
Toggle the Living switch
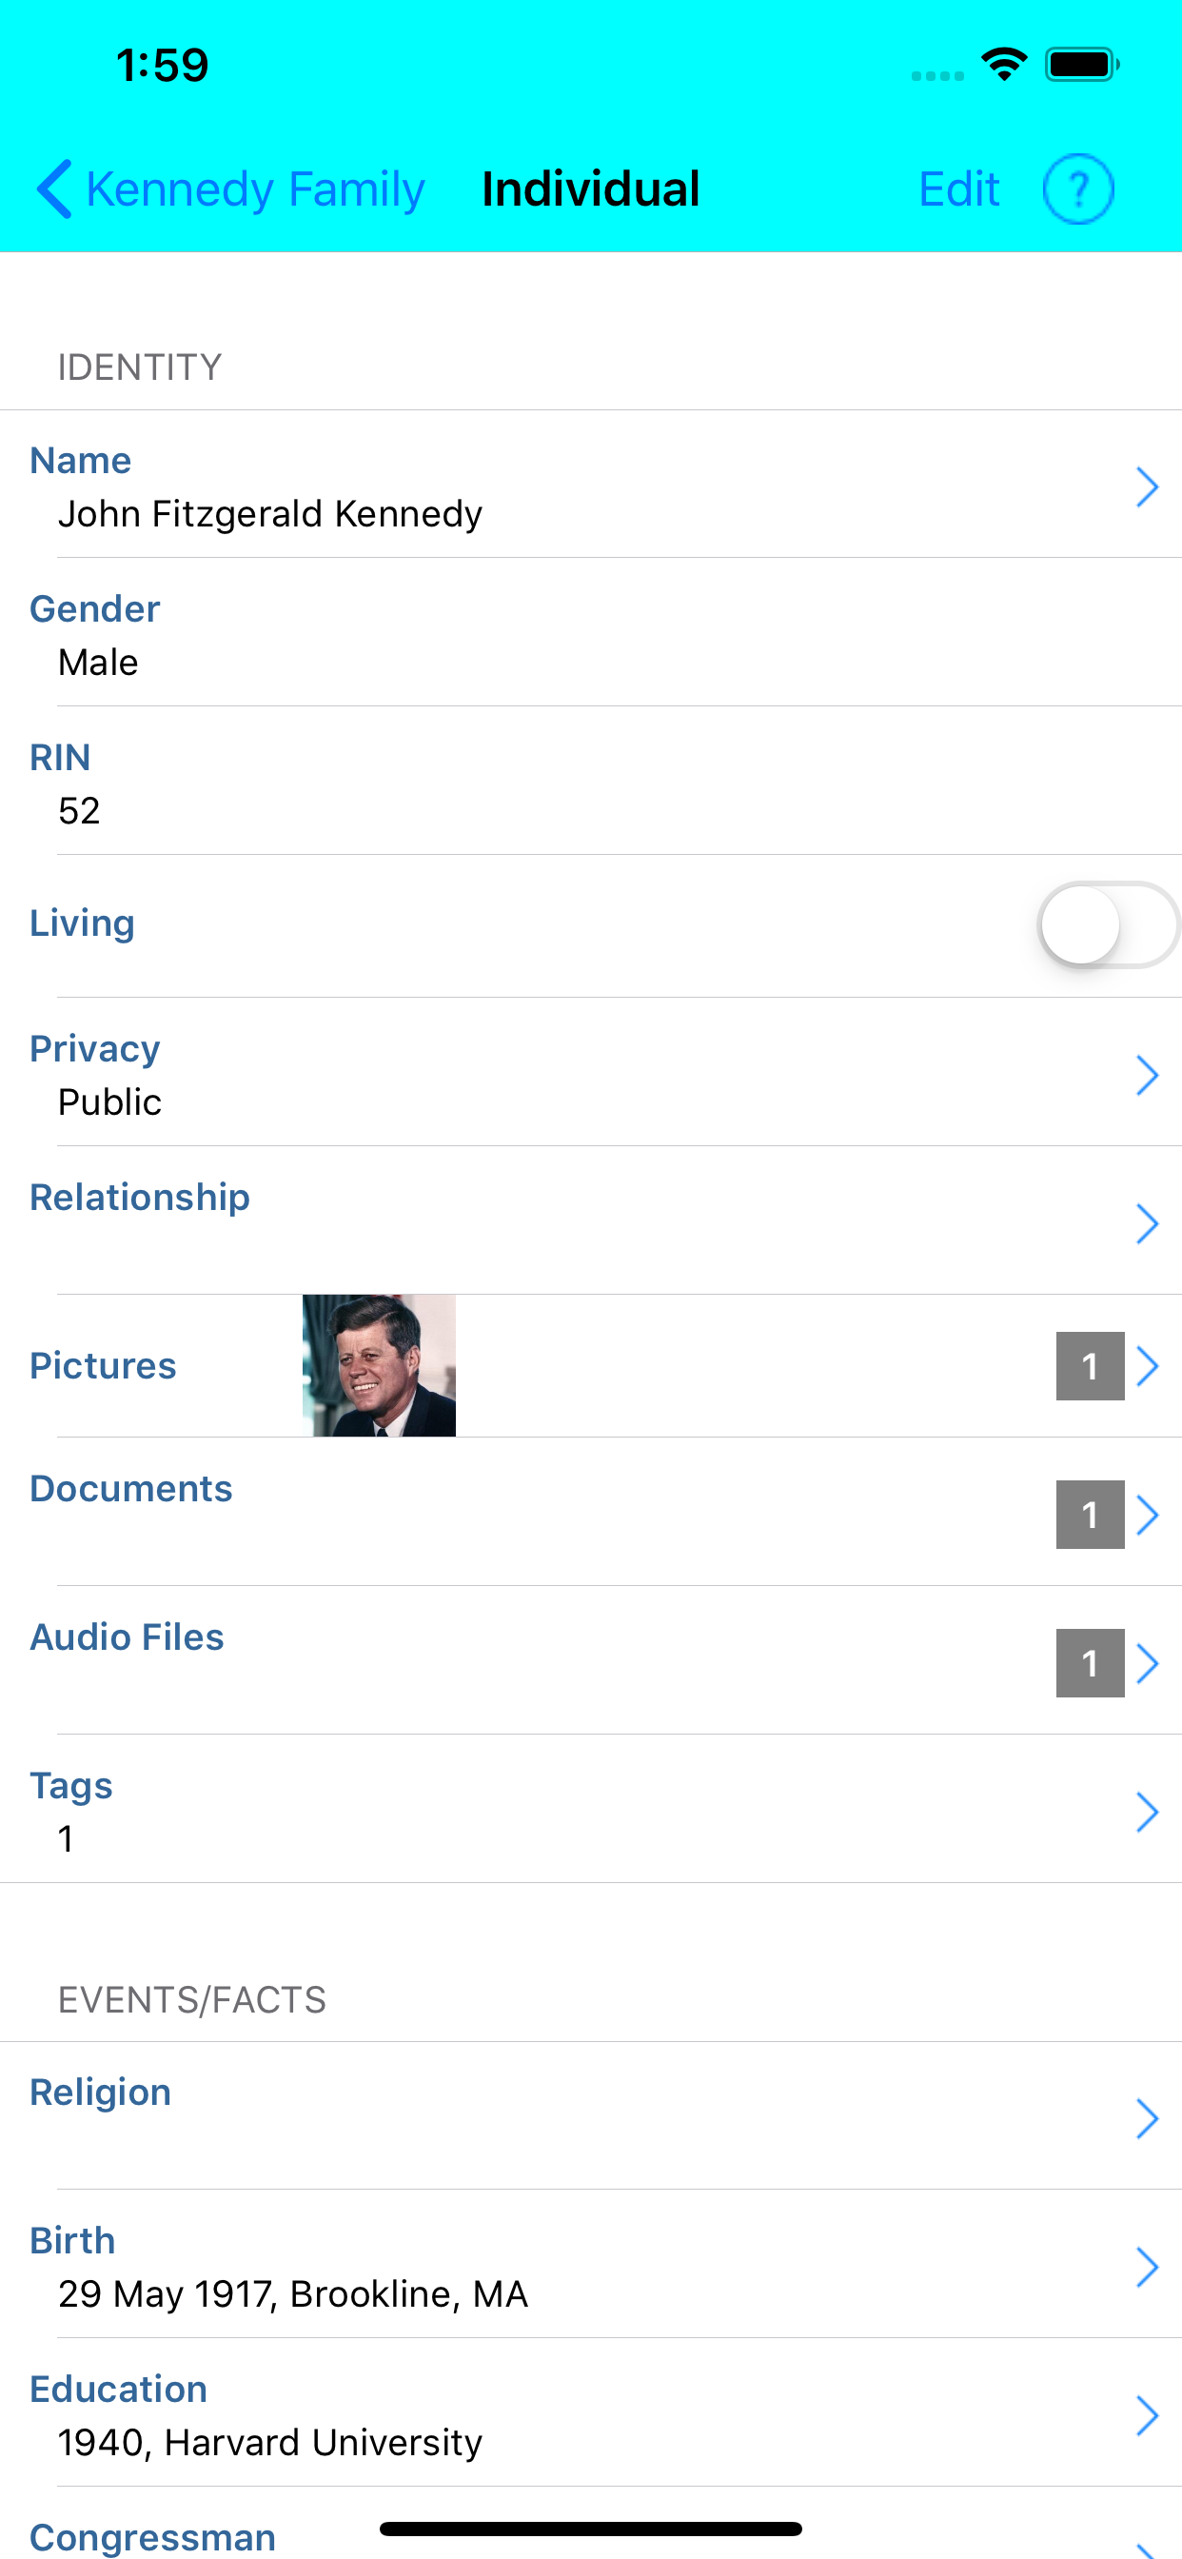[x=1109, y=924]
